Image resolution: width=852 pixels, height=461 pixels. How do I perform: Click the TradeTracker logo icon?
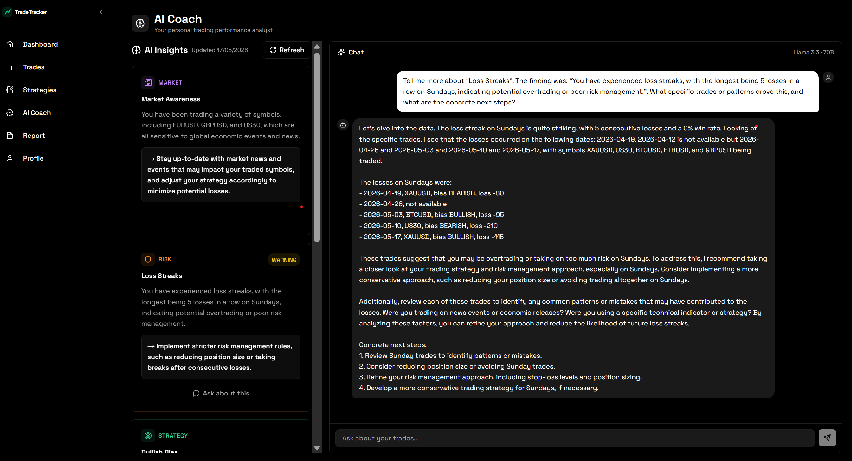coord(8,12)
